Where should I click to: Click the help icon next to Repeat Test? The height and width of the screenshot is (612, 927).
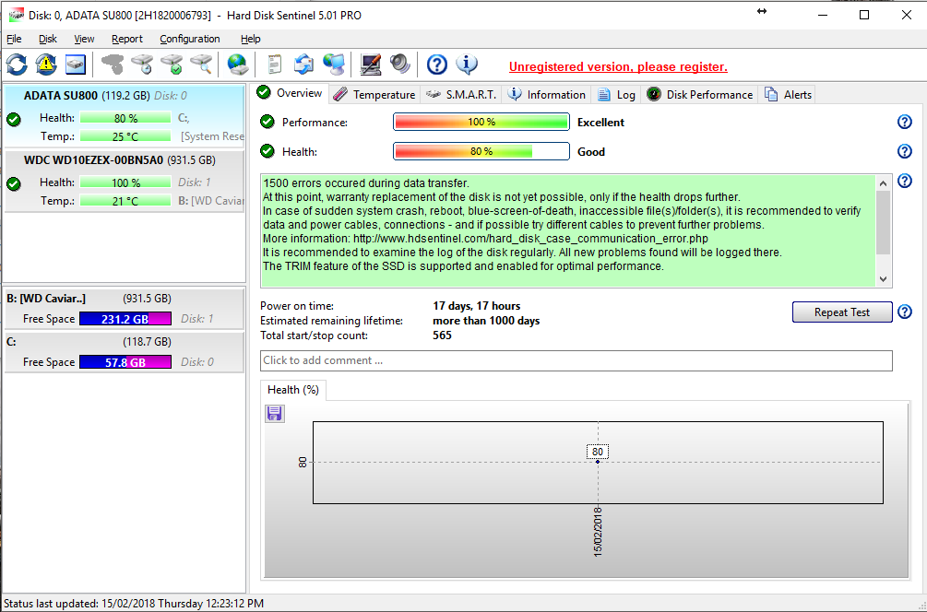pos(905,312)
